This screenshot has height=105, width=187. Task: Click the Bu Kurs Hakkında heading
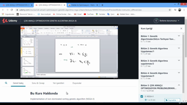44,93
